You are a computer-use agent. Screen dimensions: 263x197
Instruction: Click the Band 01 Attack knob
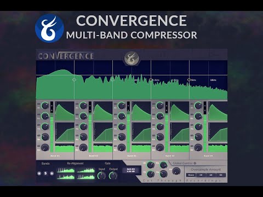[45, 106]
